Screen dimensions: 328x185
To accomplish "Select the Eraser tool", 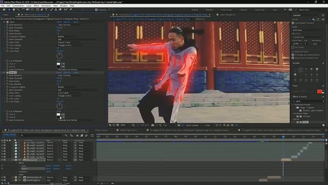I will click(60, 10).
